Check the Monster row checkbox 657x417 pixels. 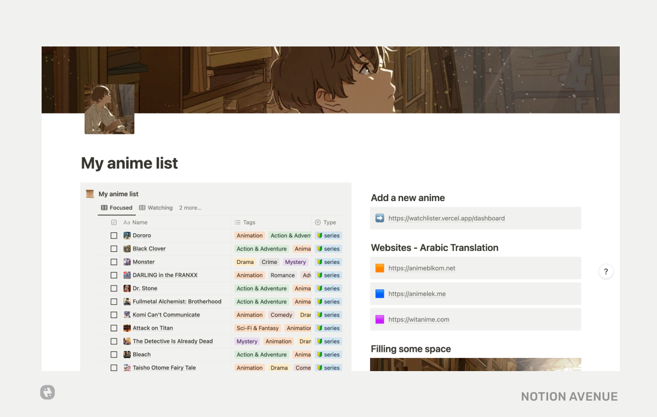click(114, 262)
